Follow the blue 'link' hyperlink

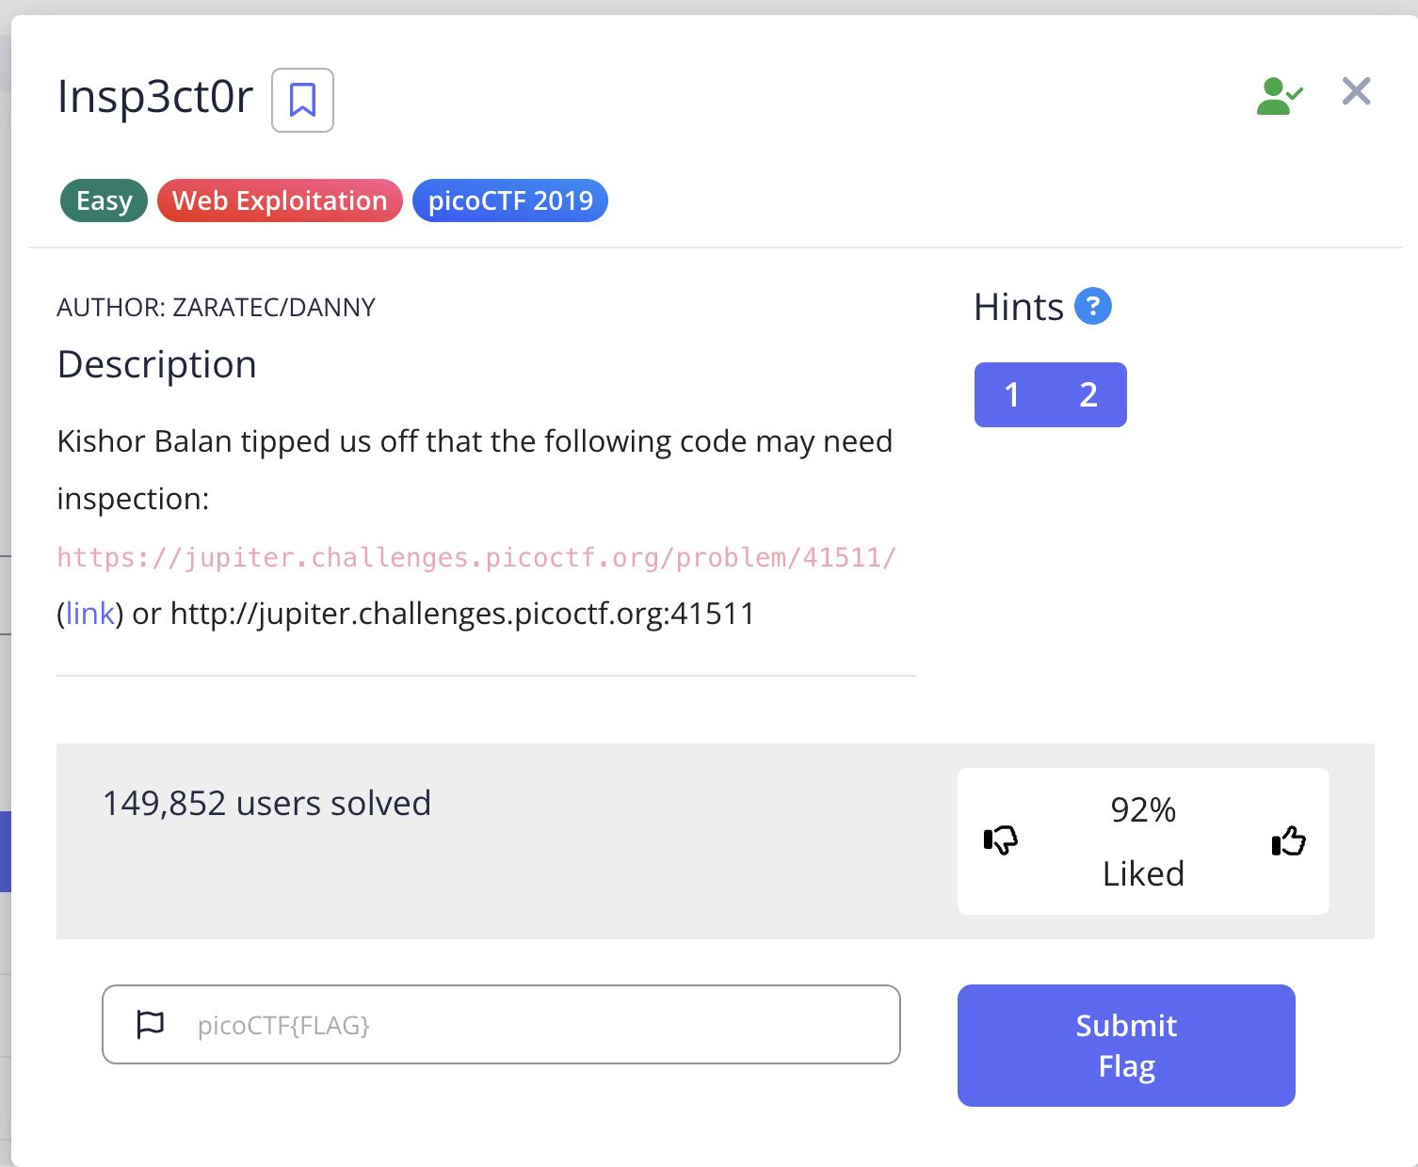[90, 614]
